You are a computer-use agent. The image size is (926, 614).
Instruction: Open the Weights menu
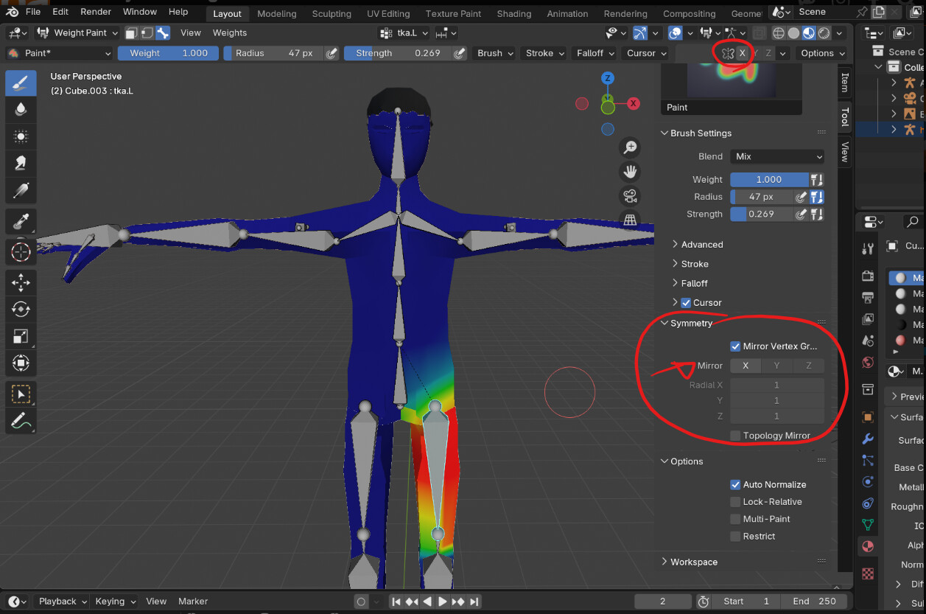[230, 32]
